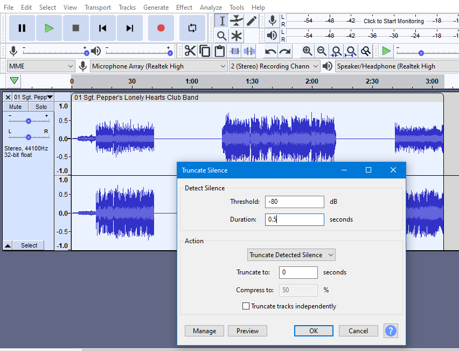Click the Duration seconds input field

(295, 219)
